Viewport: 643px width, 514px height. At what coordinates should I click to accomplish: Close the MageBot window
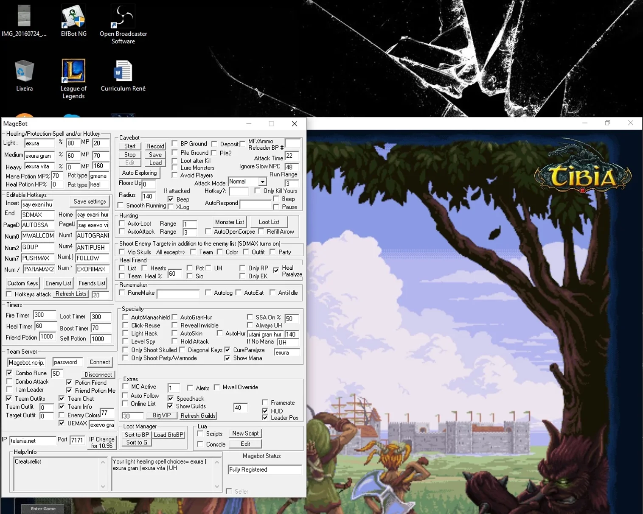pos(295,124)
